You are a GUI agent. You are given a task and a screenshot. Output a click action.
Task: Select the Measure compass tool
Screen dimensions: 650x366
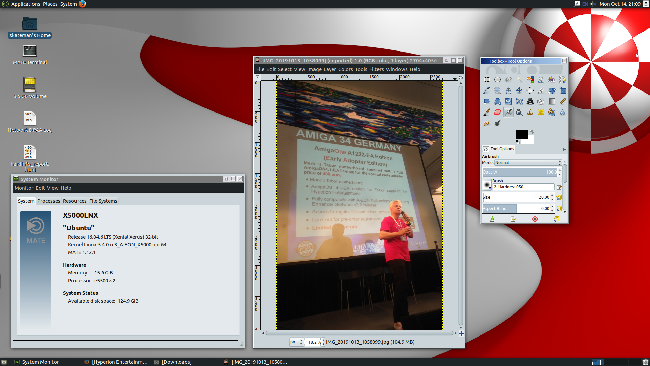(508, 90)
